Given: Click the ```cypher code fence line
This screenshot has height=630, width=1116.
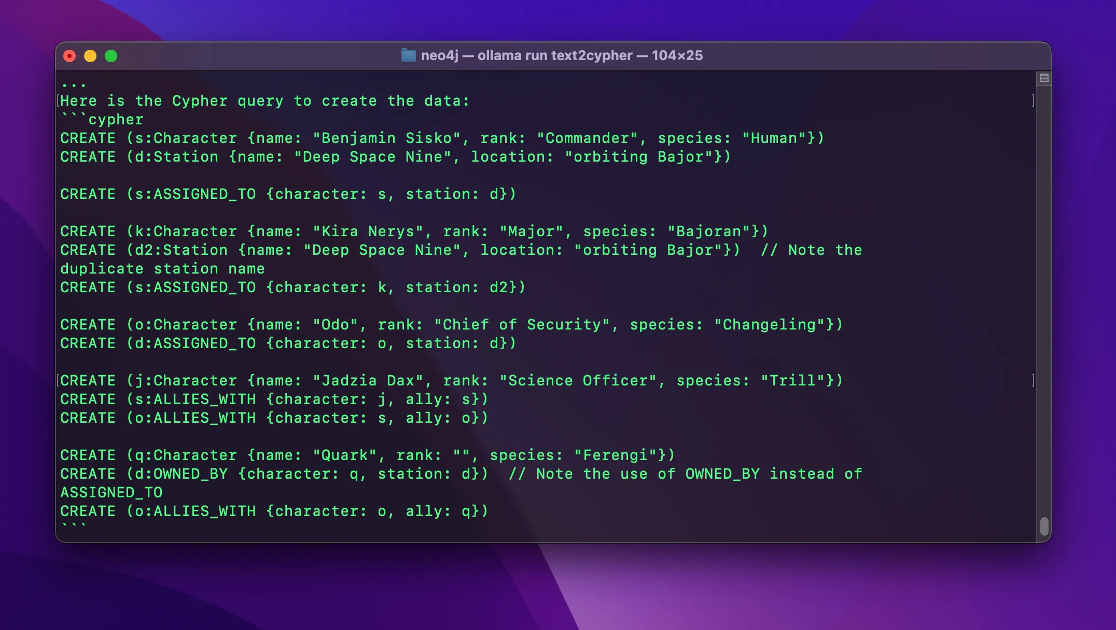Looking at the screenshot, I should (x=102, y=120).
